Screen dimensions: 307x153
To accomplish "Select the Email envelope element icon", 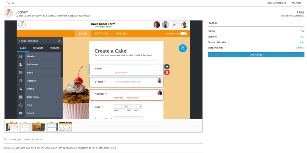I will tap(21, 73).
